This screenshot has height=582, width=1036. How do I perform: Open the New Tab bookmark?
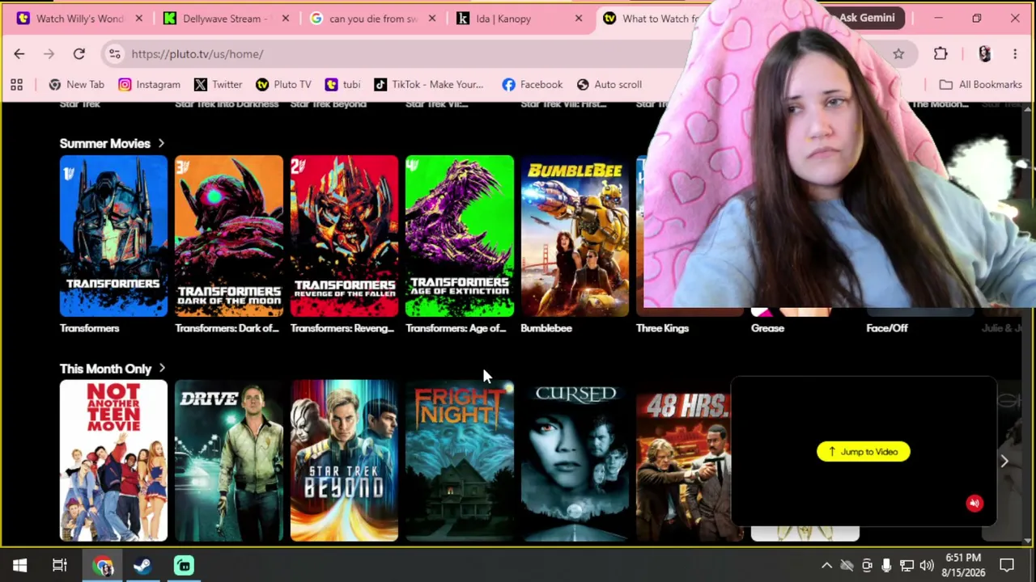coord(76,84)
